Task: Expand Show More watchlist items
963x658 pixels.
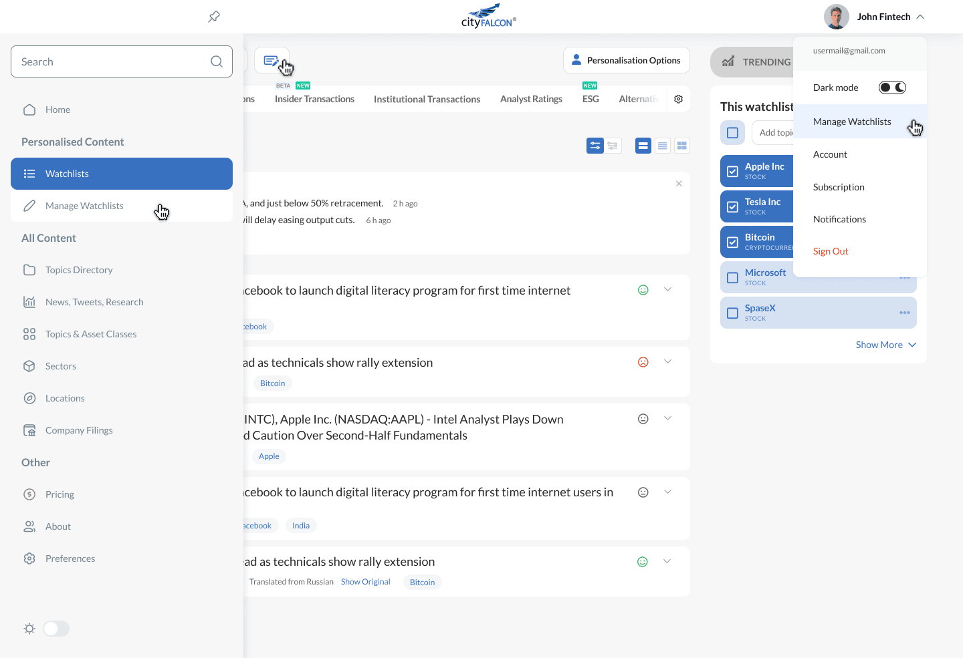Action: 886,345
